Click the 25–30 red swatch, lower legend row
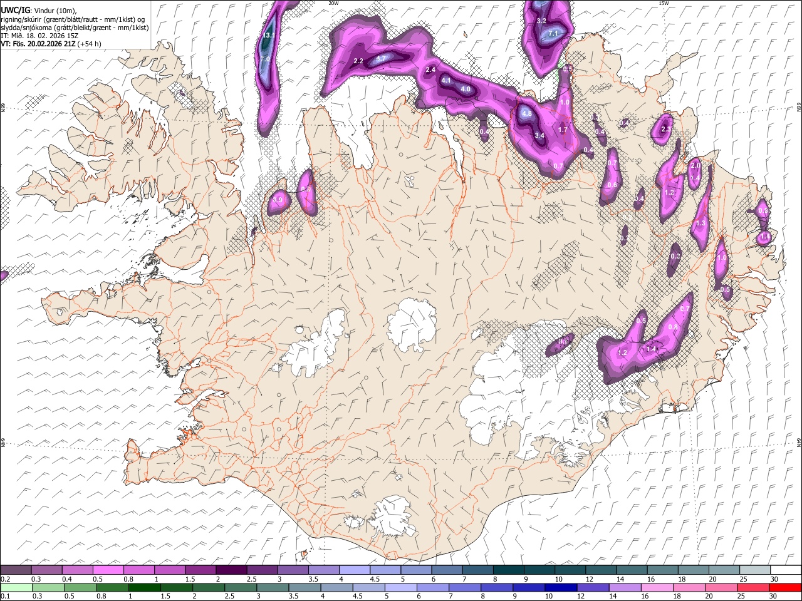The width and height of the screenshot is (802, 601). [753, 587]
